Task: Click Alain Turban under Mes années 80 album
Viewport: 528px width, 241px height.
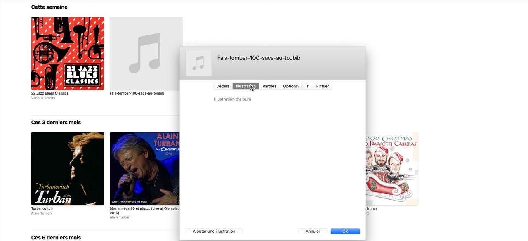Action: (120, 217)
